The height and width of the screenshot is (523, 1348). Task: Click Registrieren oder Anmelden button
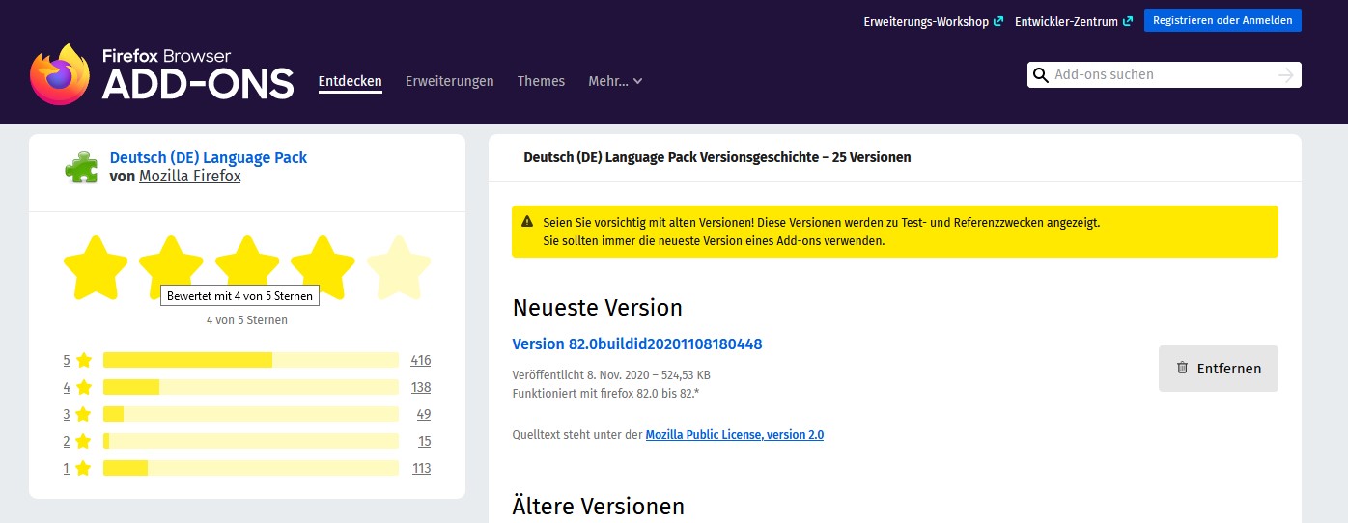tap(1222, 20)
